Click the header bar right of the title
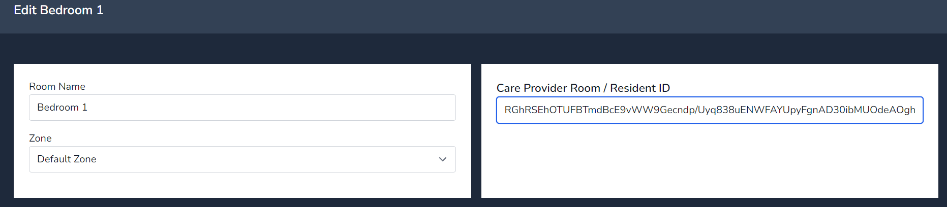The width and height of the screenshot is (947, 207). click(508, 15)
